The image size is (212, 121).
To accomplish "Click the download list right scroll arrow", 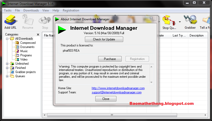I will (205, 115).
